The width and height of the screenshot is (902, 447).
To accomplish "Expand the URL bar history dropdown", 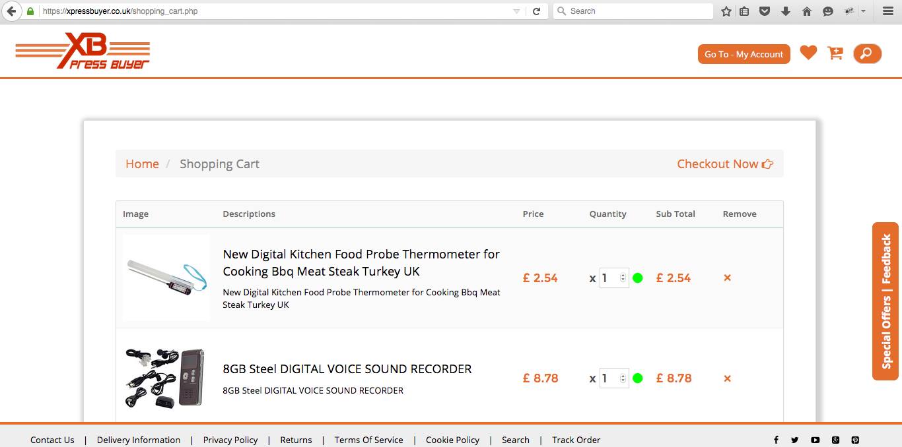I will 516,11.
